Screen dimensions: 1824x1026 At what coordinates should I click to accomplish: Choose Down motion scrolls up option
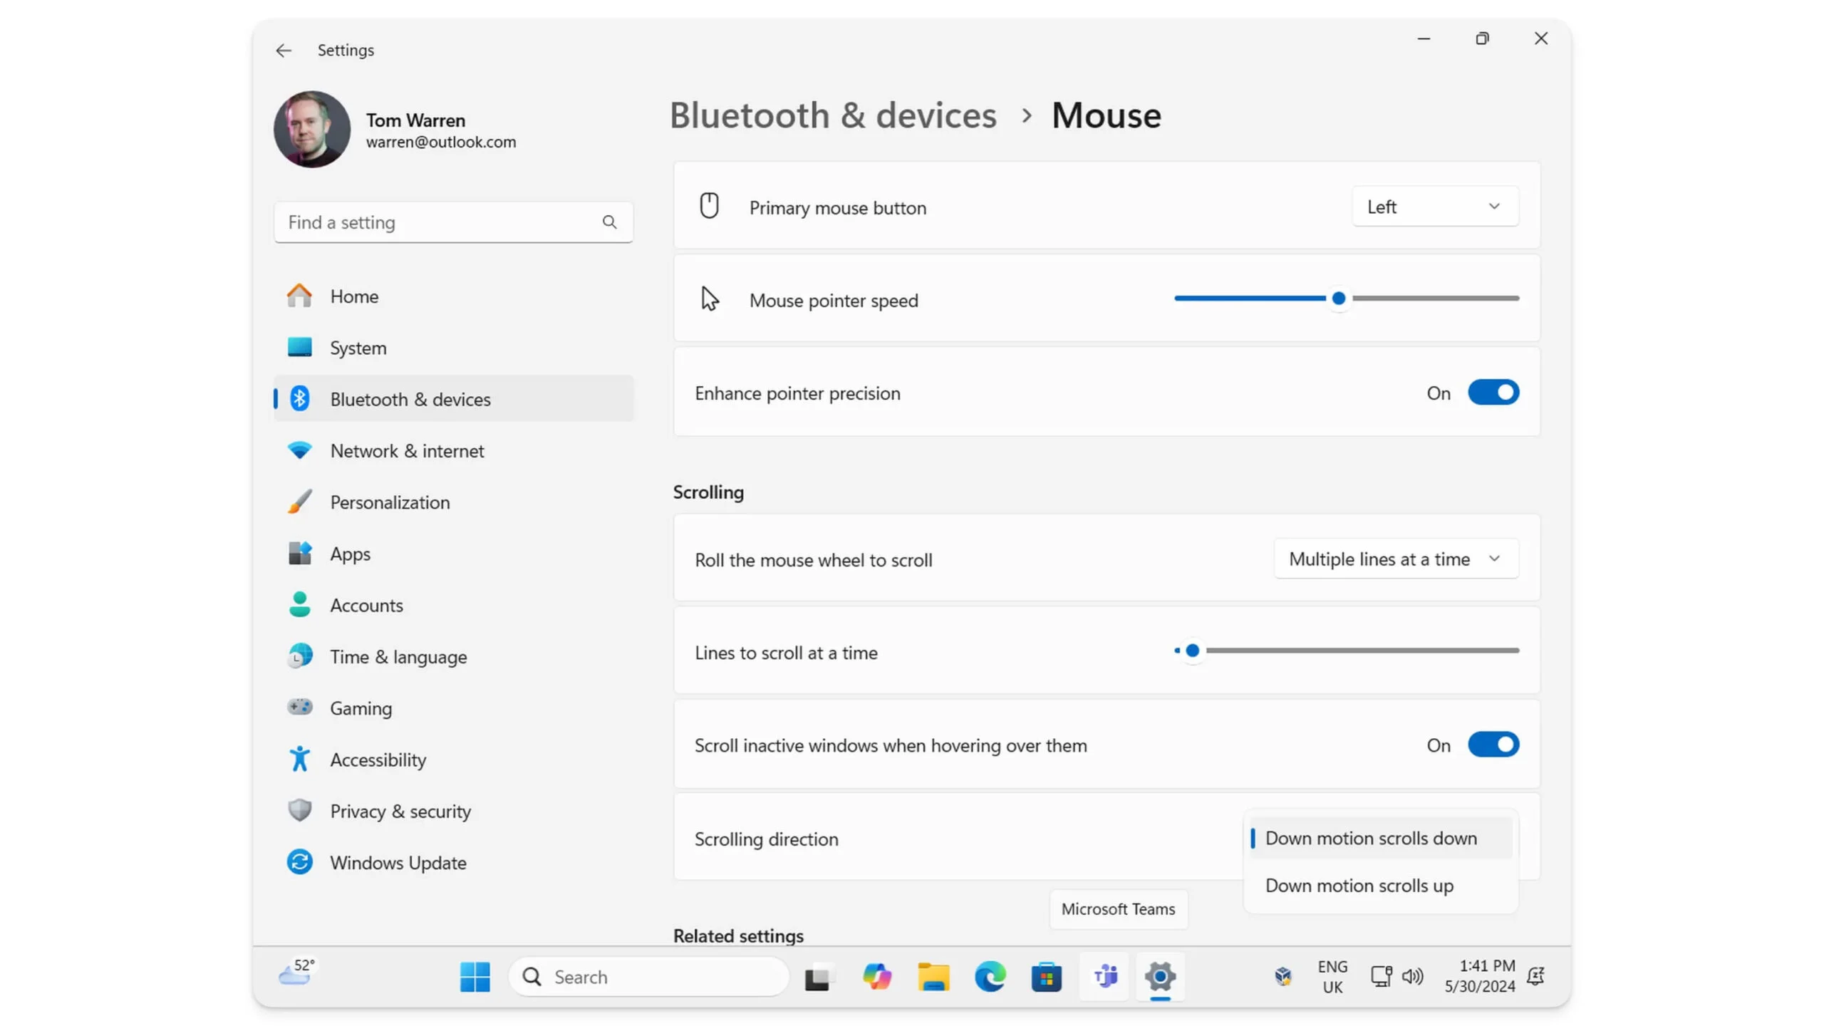click(1359, 886)
